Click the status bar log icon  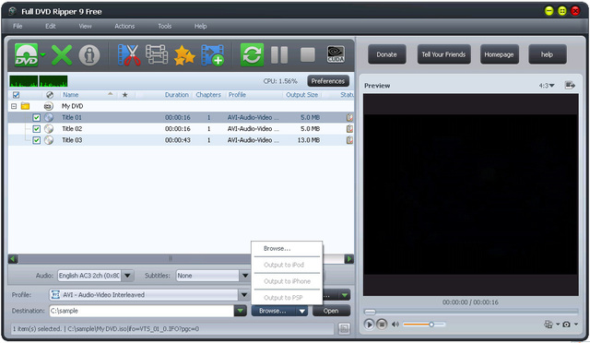click(344, 328)
